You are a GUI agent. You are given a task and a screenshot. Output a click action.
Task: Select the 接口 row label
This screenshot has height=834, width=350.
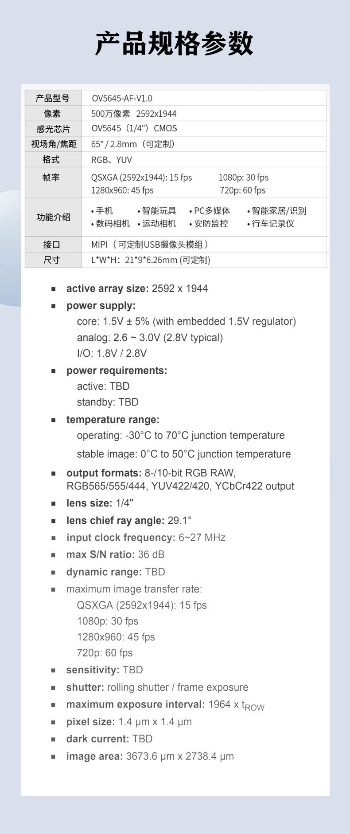pos(51,245)
